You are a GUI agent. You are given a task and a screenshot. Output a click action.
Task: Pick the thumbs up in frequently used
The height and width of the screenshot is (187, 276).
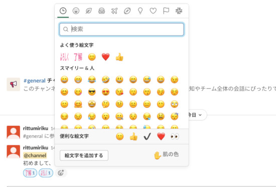click(119, 57)
